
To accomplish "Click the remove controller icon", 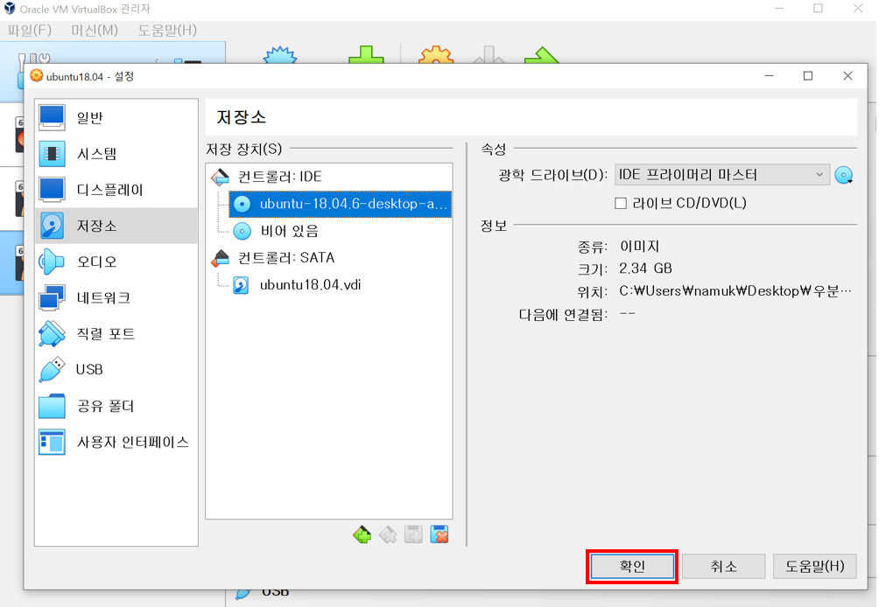I will click(387, 534).
